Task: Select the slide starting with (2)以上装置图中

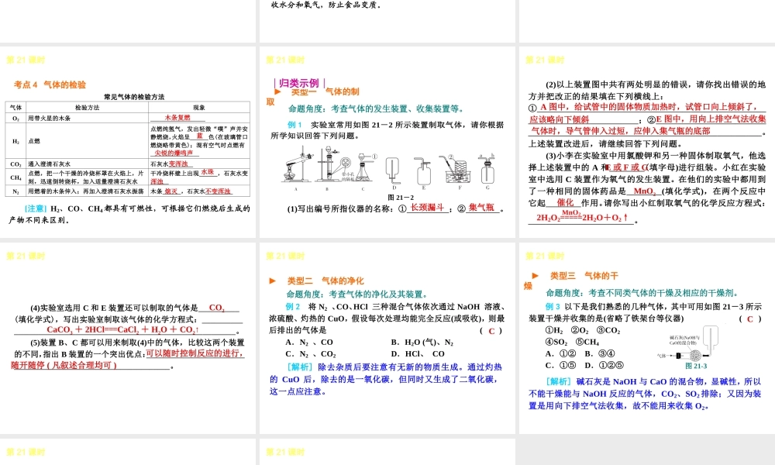Action: [x=647, y=142]
